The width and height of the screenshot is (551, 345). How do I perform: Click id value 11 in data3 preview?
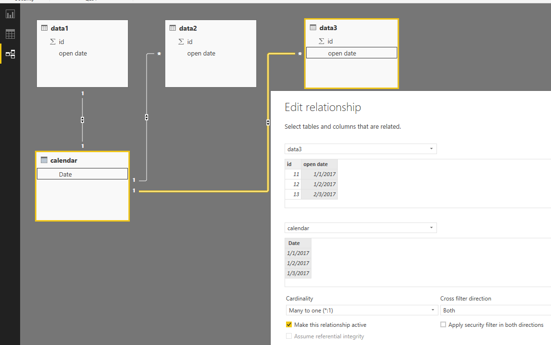(293, 174)
